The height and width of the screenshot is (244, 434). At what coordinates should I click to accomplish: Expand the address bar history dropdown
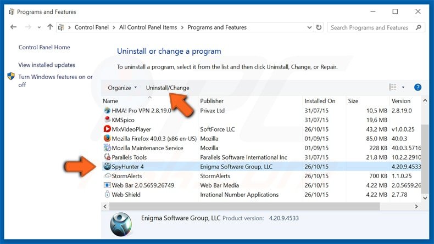point(309,27)
